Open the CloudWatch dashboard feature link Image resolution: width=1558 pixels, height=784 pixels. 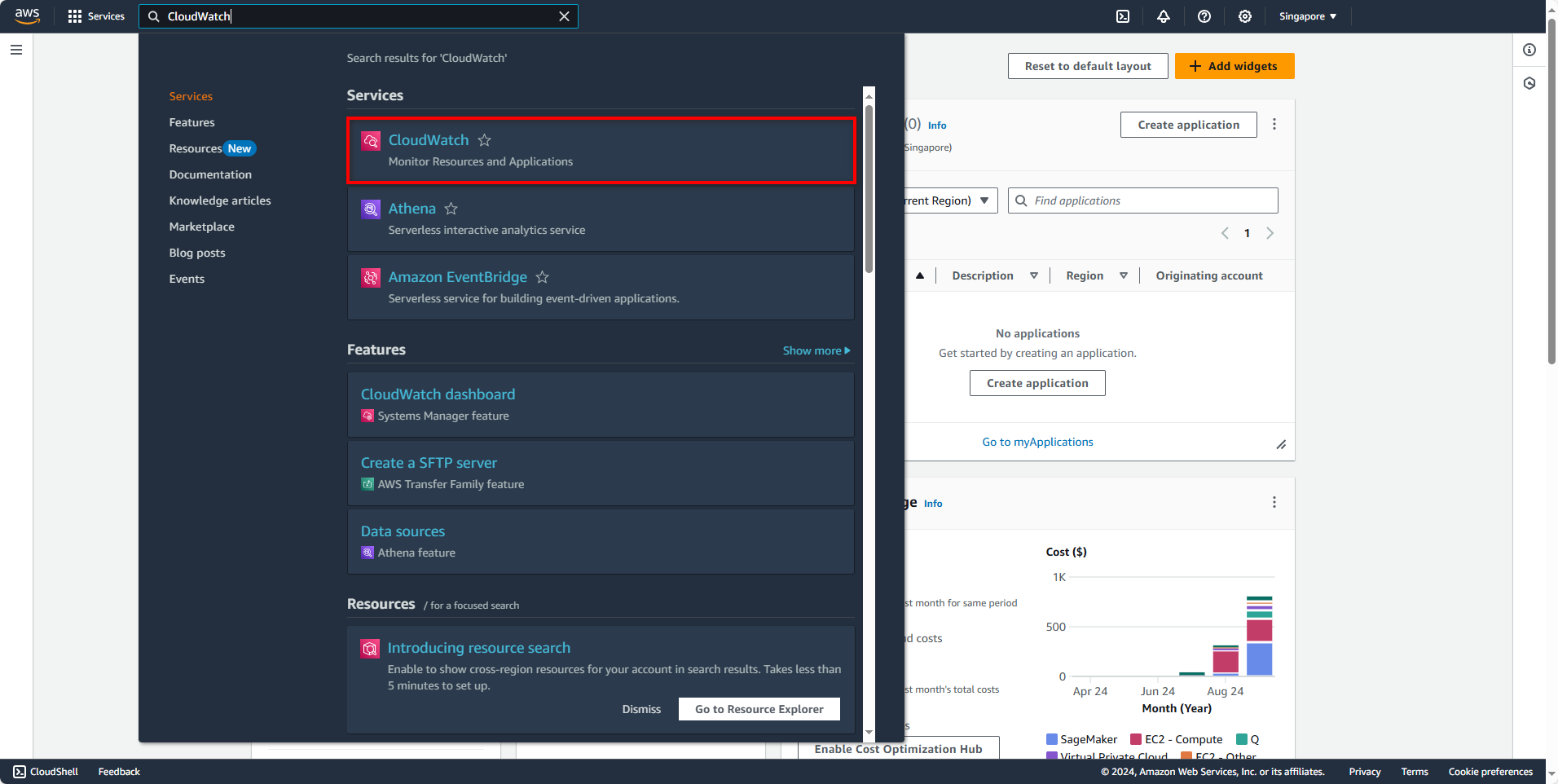click(x=438, y=394)
